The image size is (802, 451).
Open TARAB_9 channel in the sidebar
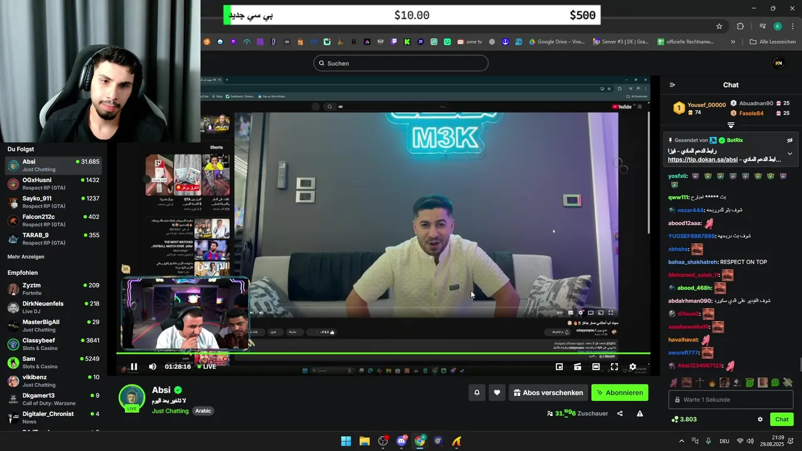point(53,239)
